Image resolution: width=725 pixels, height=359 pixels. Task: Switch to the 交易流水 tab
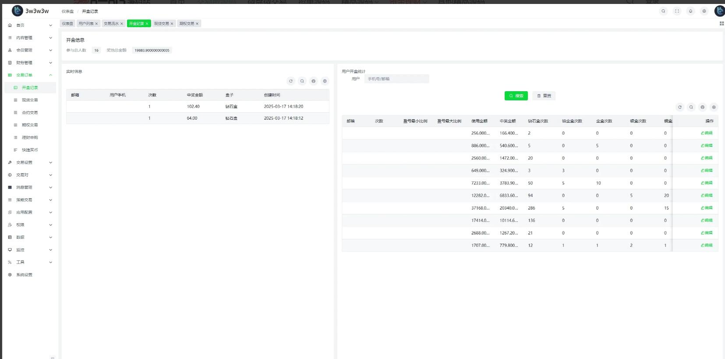click(x=111, y=24)
